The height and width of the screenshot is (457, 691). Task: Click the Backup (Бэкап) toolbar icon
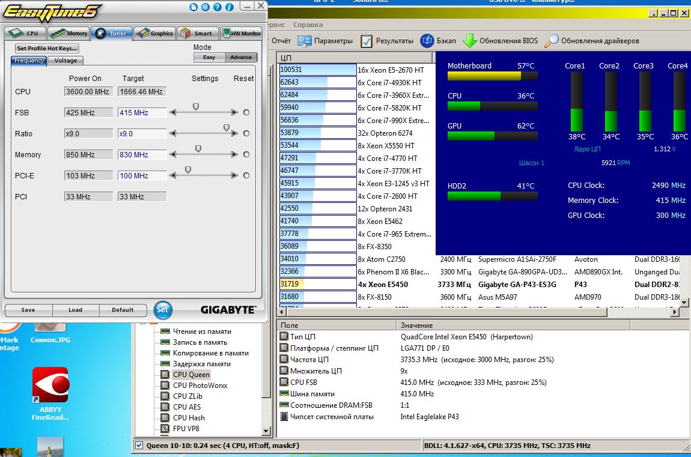point(427,41)
